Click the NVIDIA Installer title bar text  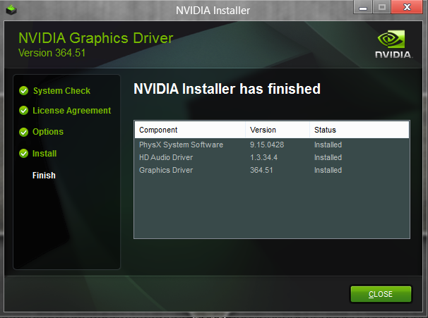[x=213, y=11]
